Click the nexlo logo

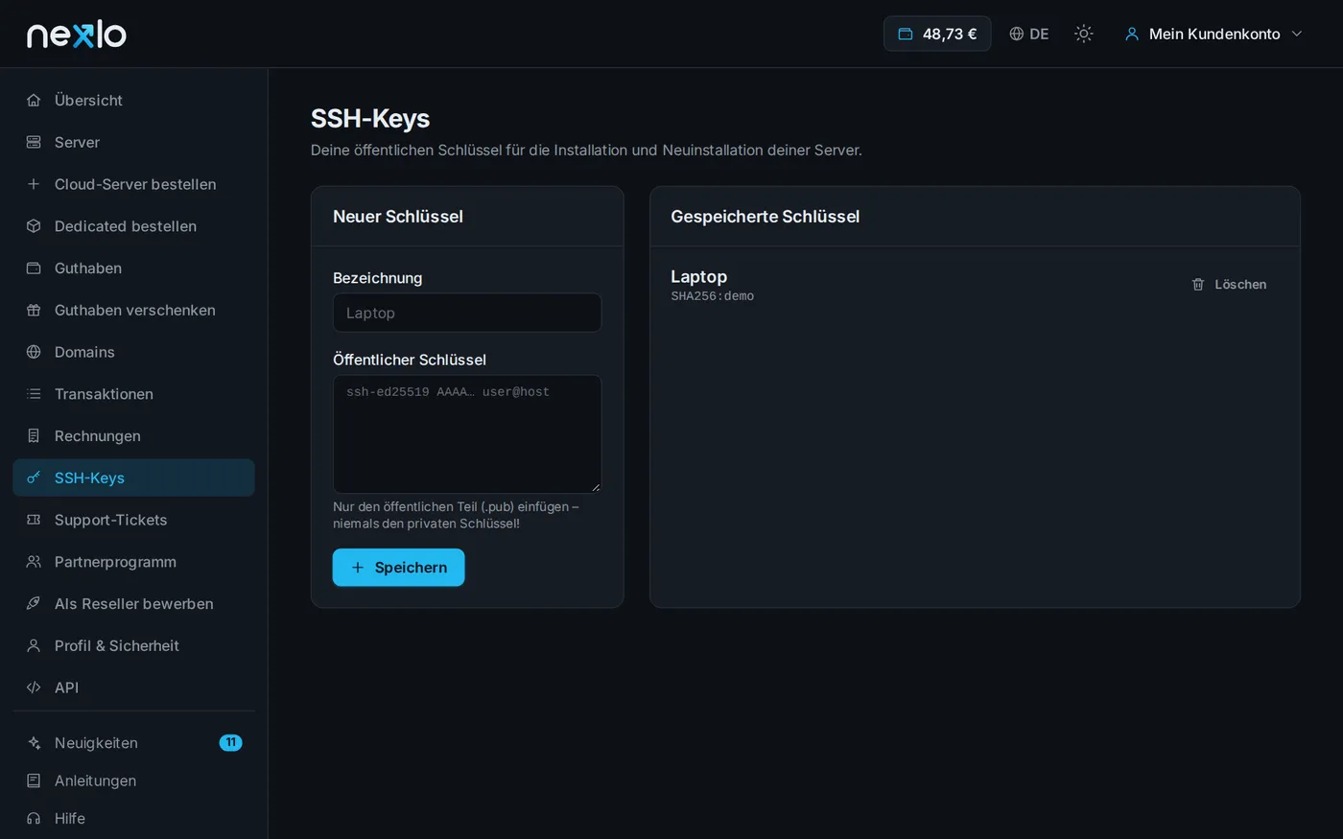pyautogui.click(x=77, y=34)
